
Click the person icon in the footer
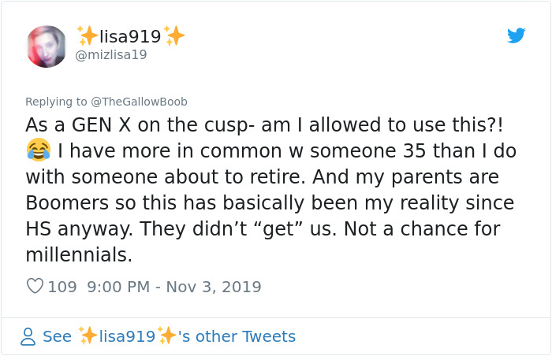click(28, 336)
